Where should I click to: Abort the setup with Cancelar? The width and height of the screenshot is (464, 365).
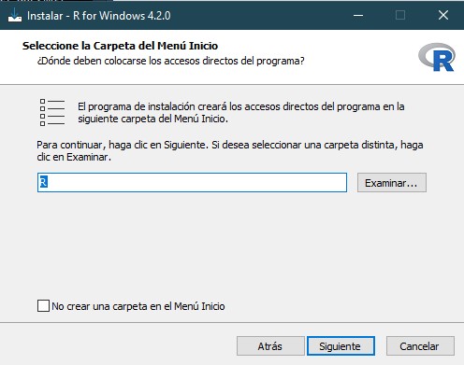[x=420, y=346]
